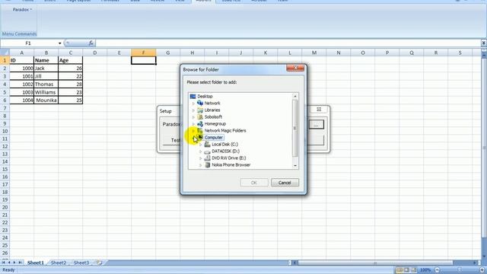Expand the Sobolsoft tree node

(193, 116)
